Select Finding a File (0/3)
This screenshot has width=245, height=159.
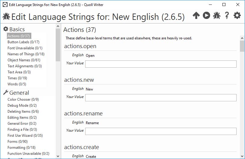[x=22, y=130]
